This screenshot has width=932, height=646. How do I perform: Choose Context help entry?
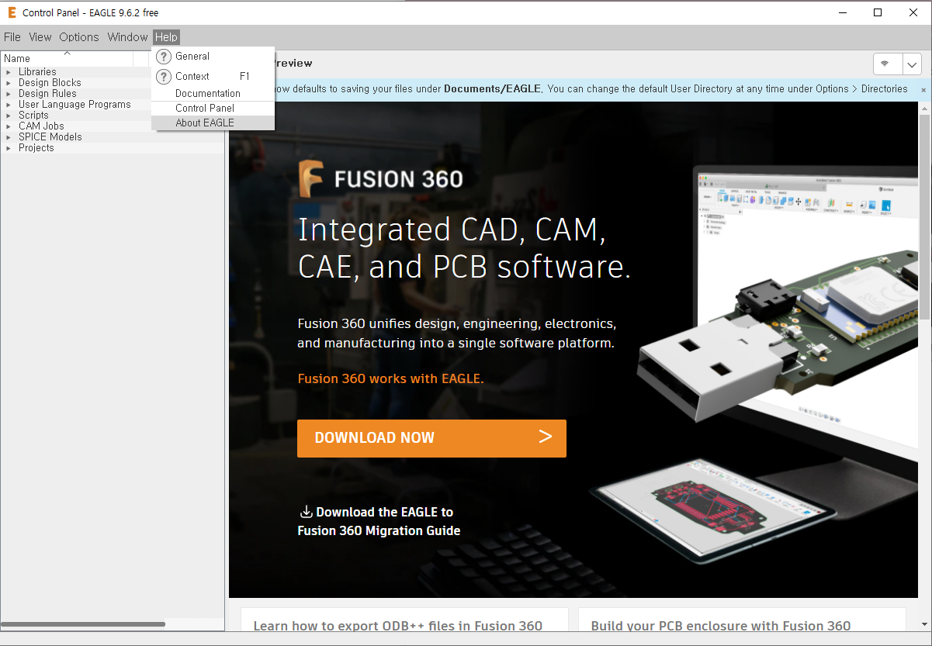(x=213, y=76)
